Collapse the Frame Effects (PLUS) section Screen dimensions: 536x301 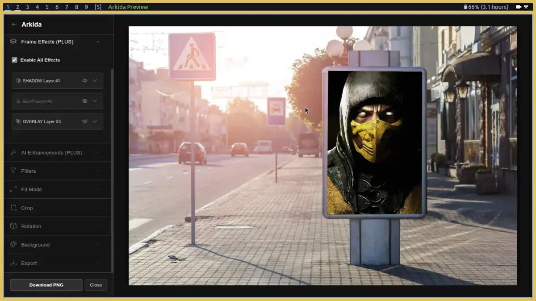98,42
